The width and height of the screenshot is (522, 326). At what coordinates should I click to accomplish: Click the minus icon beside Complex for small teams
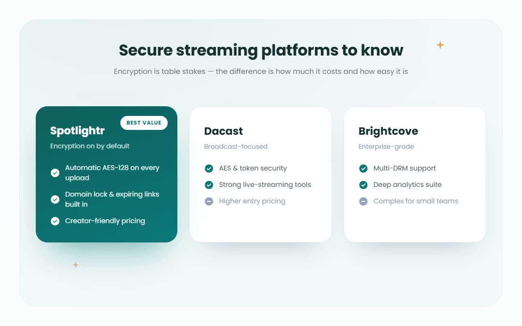(363, 201)
